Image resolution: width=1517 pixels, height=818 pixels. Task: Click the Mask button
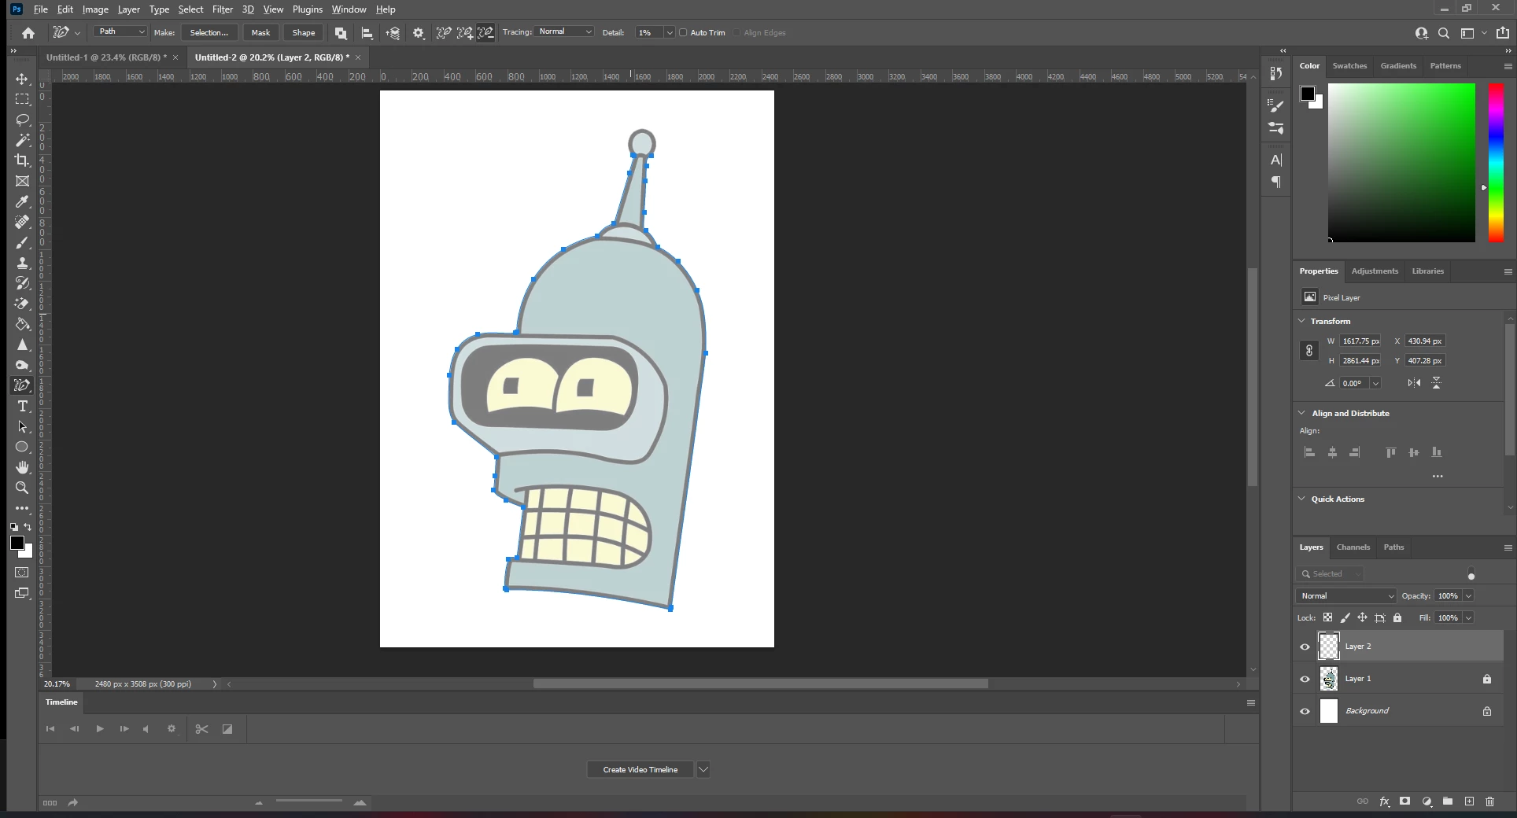point(260,33)
